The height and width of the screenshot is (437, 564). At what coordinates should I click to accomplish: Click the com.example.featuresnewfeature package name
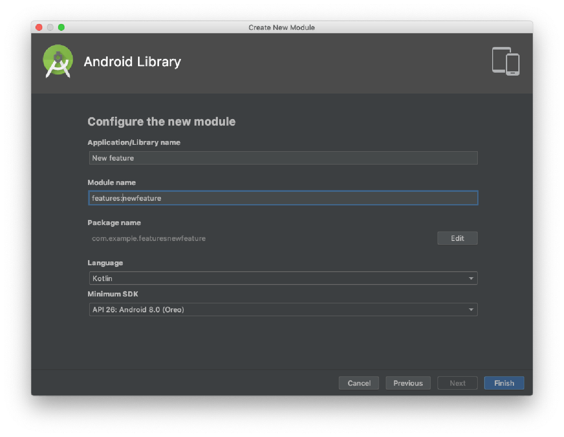point(148,238)
